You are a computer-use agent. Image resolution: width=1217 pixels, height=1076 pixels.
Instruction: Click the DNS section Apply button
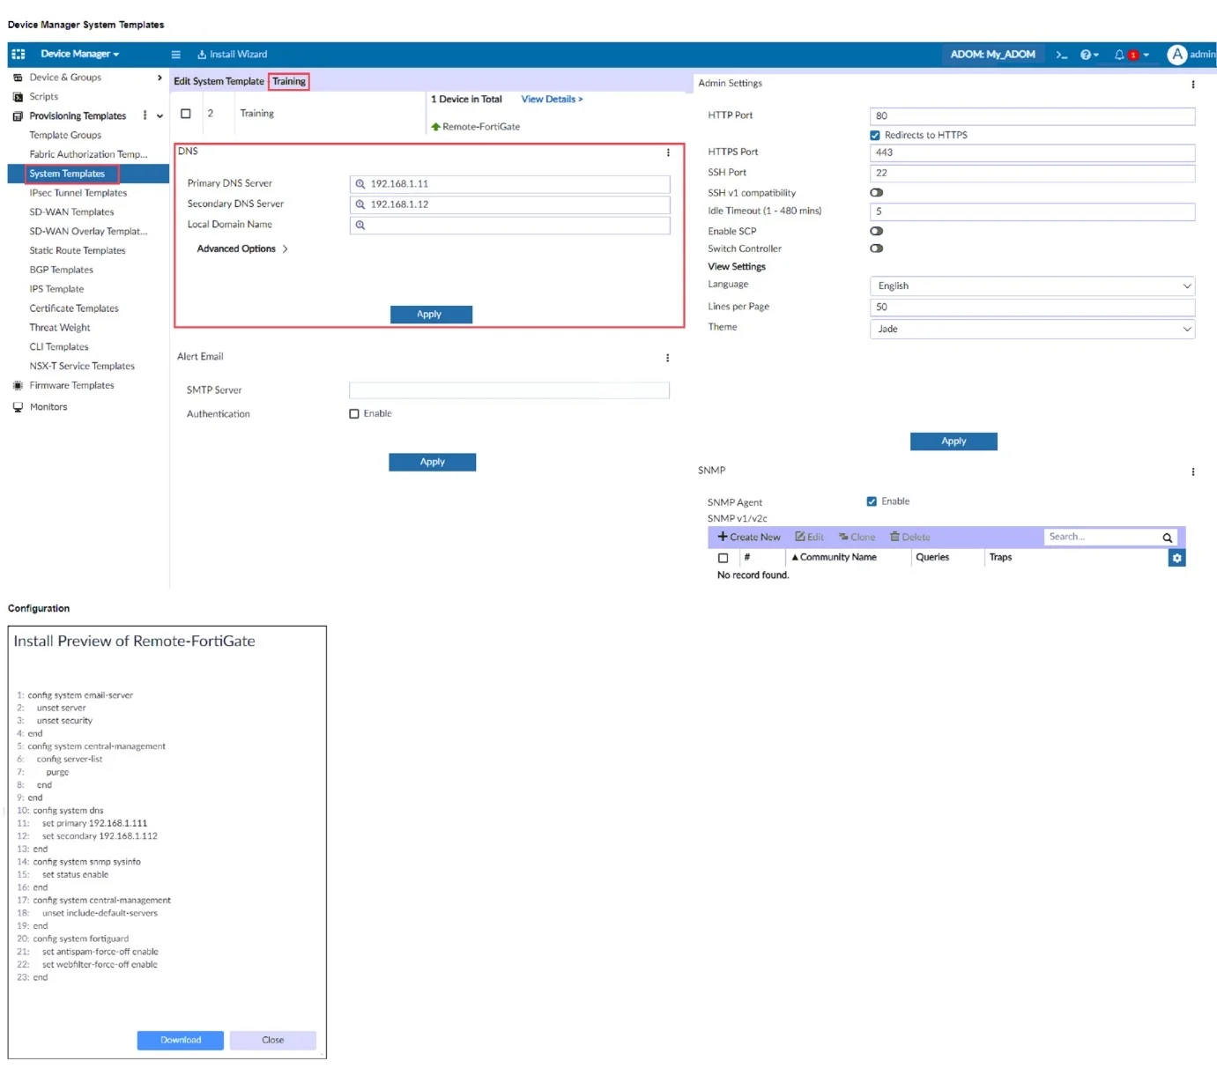[431, 315]
